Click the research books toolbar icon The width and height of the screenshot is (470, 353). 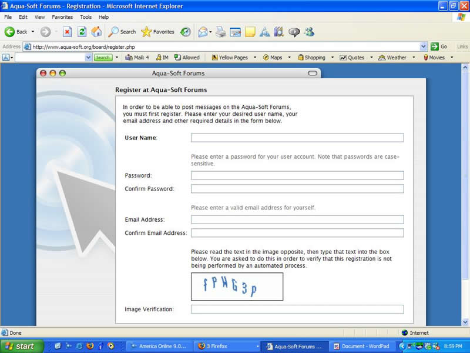[279, 32]
